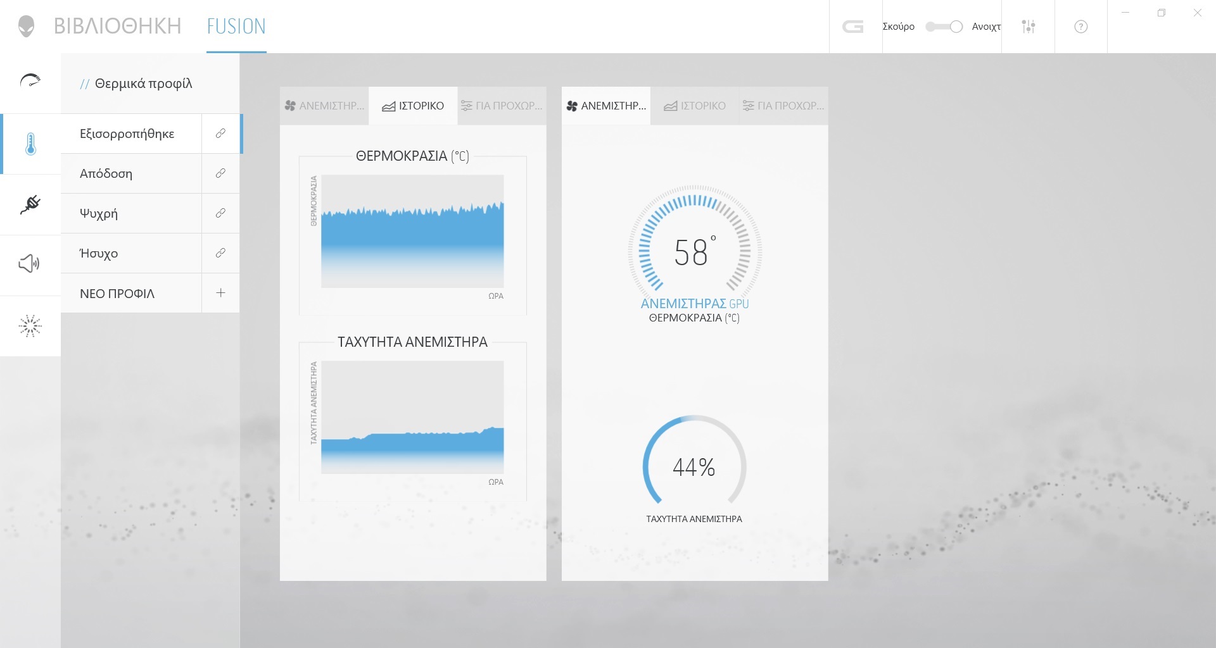
Task: Toggle link icon for Ψυχρή profile
Action: pos(220,213)
